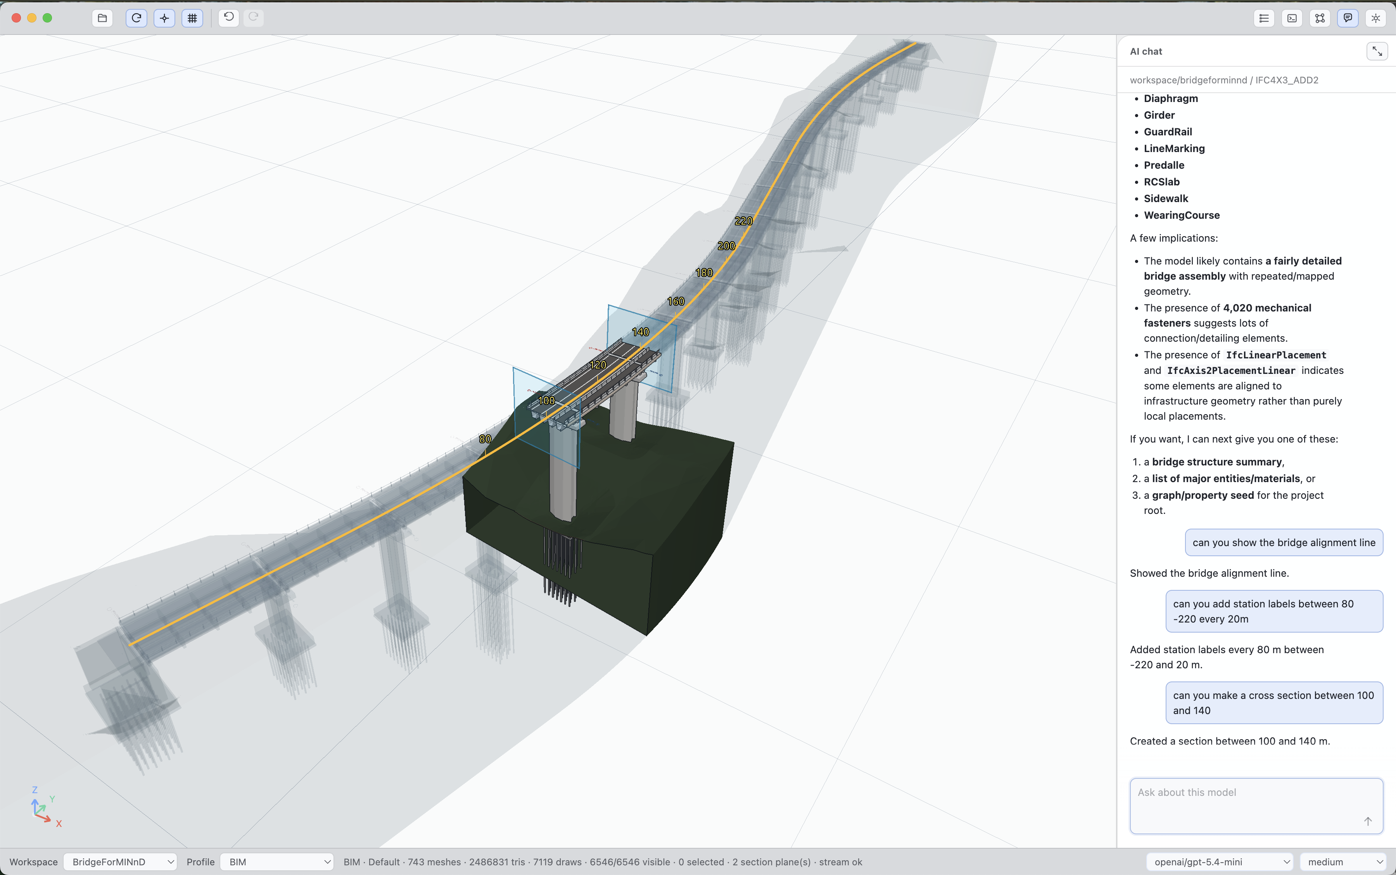The image size is (1396, 875).
Task: Toggle the center-target crosshair icon
Action: click(164, 18)
